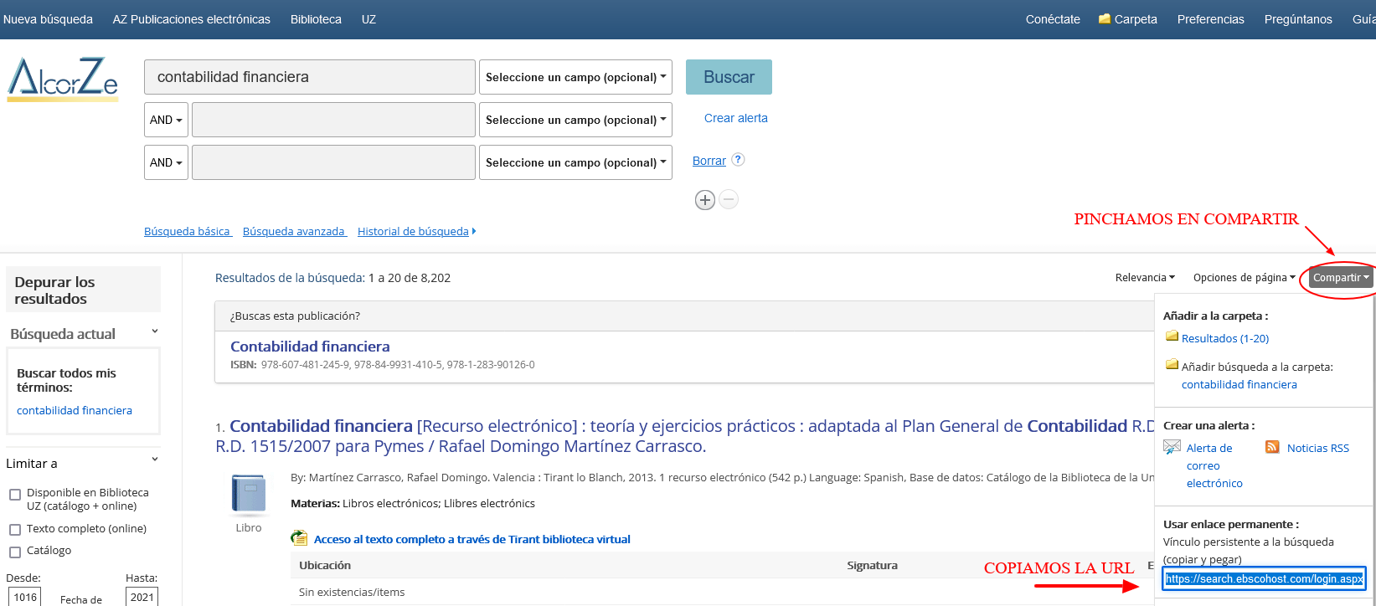
Task: Click folder icon beside Añadir búsqueda a la carpeta
Action: click(1172, 365)
